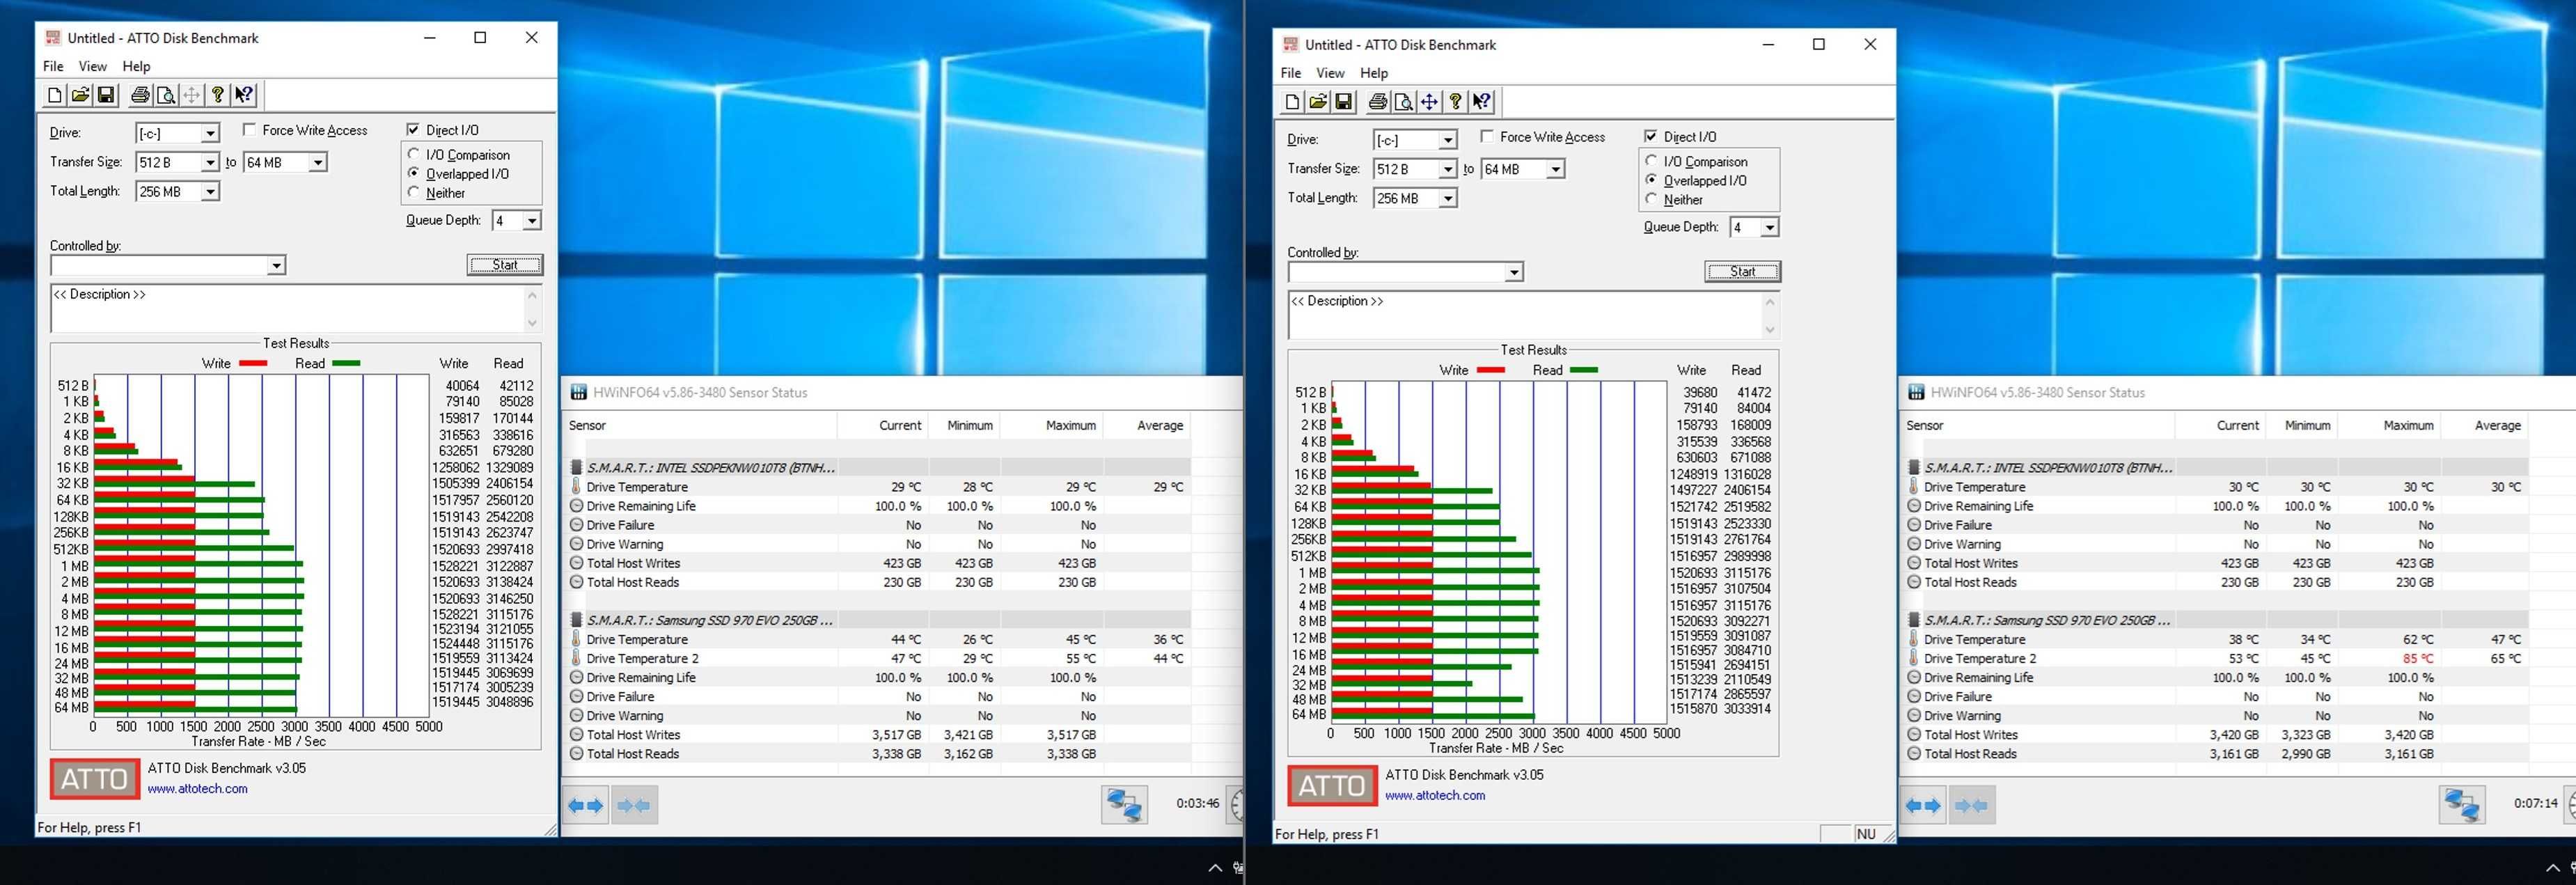
Task: Open Drive dropdown in left ATTO window
Action: point(210,133)
